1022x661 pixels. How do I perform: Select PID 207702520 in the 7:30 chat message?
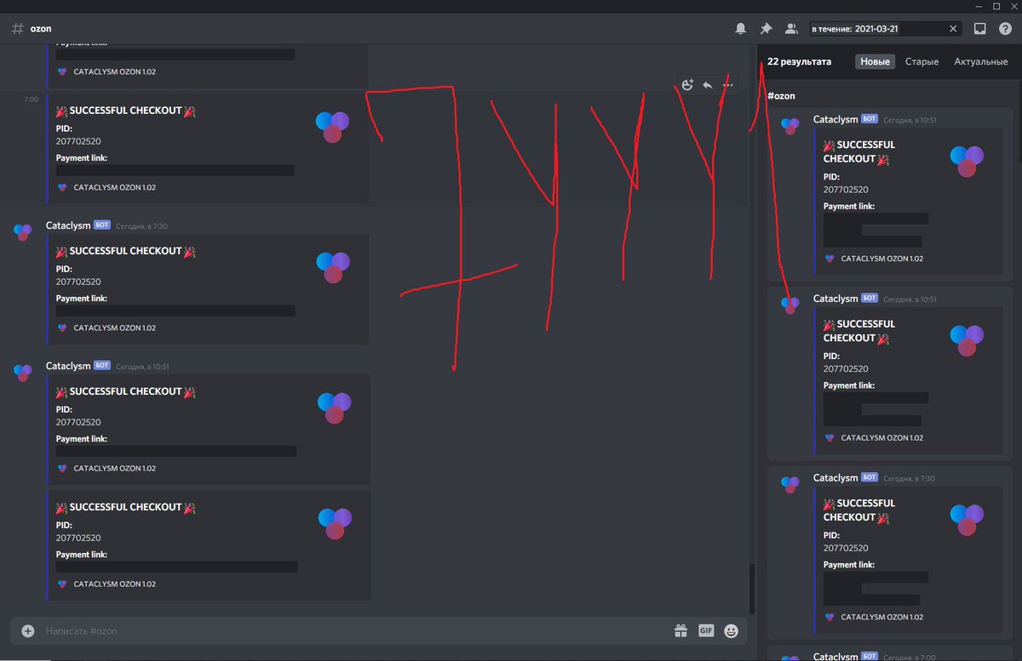coord(78,282)
